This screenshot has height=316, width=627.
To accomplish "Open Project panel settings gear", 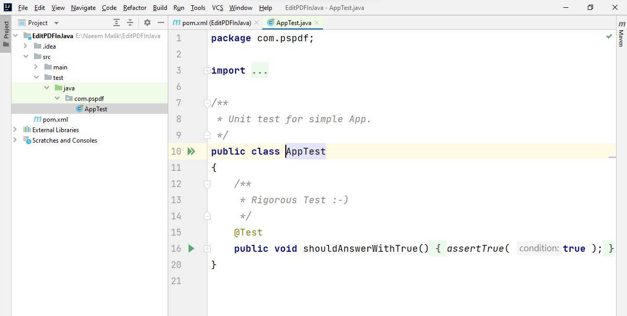I will click(147, 23).
